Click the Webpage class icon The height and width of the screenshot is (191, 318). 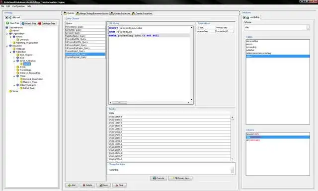pos(14,49)
